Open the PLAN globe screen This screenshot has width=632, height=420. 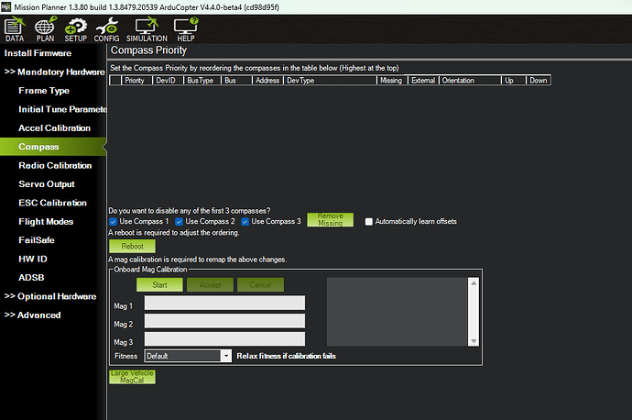click(45, 30)
